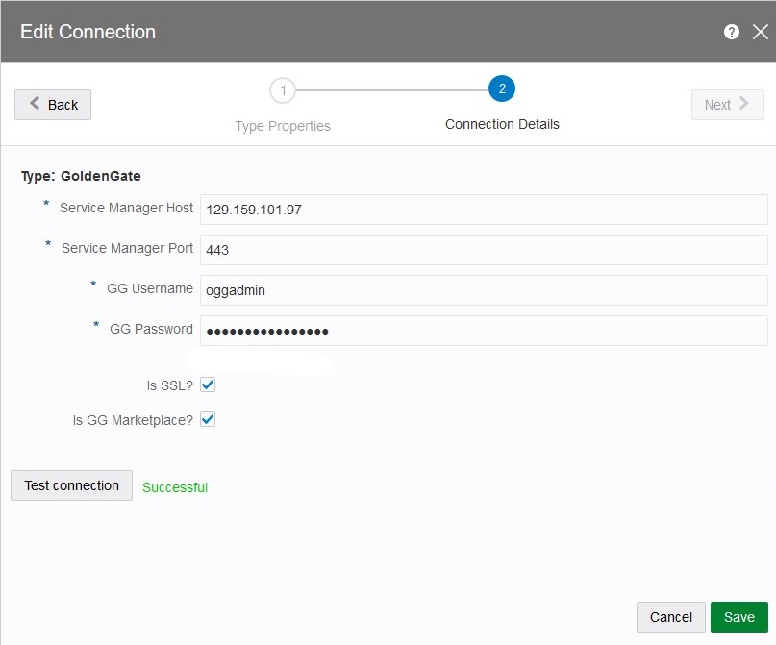Viewport: 776px width, 645px height.
Task: Select step 1 circle in wizard
Action: pos(283,90)
